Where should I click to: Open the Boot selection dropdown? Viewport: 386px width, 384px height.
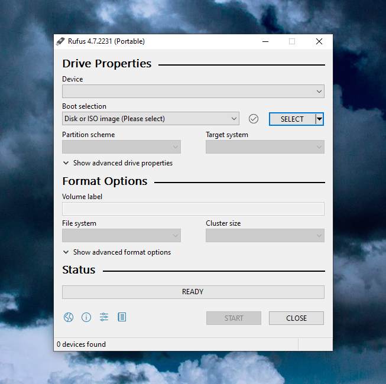pos(151,119)
